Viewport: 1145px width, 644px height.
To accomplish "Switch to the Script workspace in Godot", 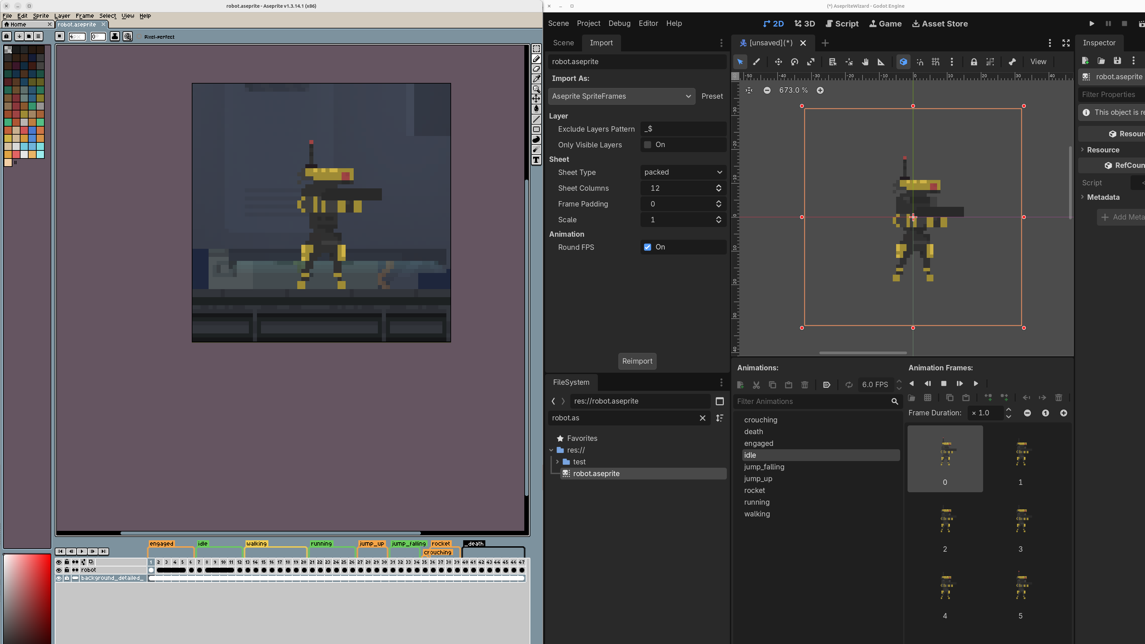I will [842, 24].
